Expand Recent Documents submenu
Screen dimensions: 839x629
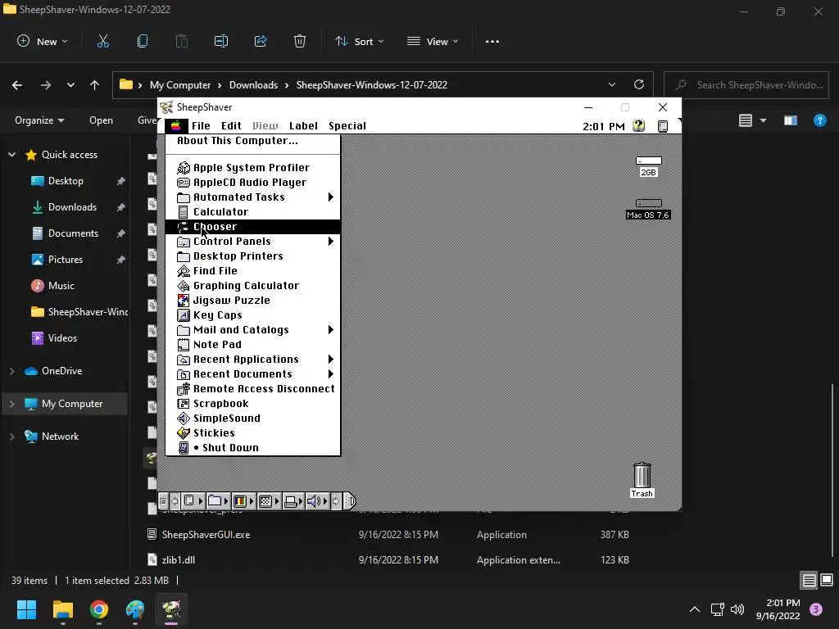pyautogui.click(x=252, y=373)
